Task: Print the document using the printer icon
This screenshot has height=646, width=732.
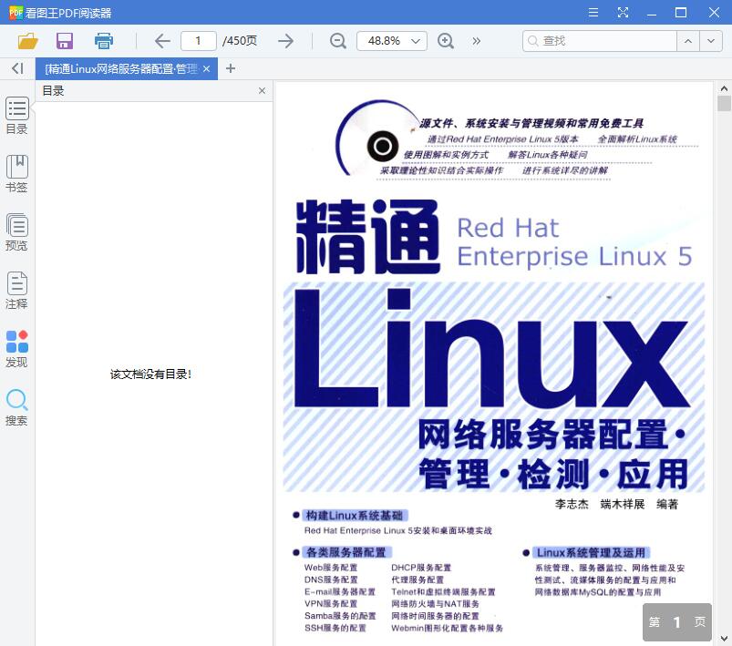Action: click(x=103, y=41)
